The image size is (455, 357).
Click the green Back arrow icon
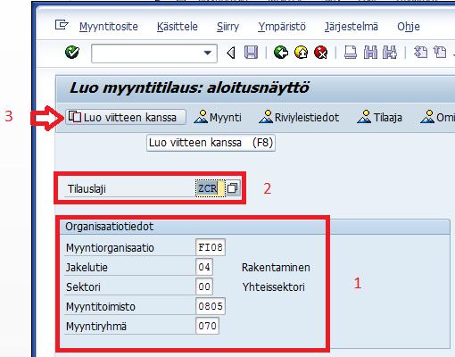click(x=281, y=53)
